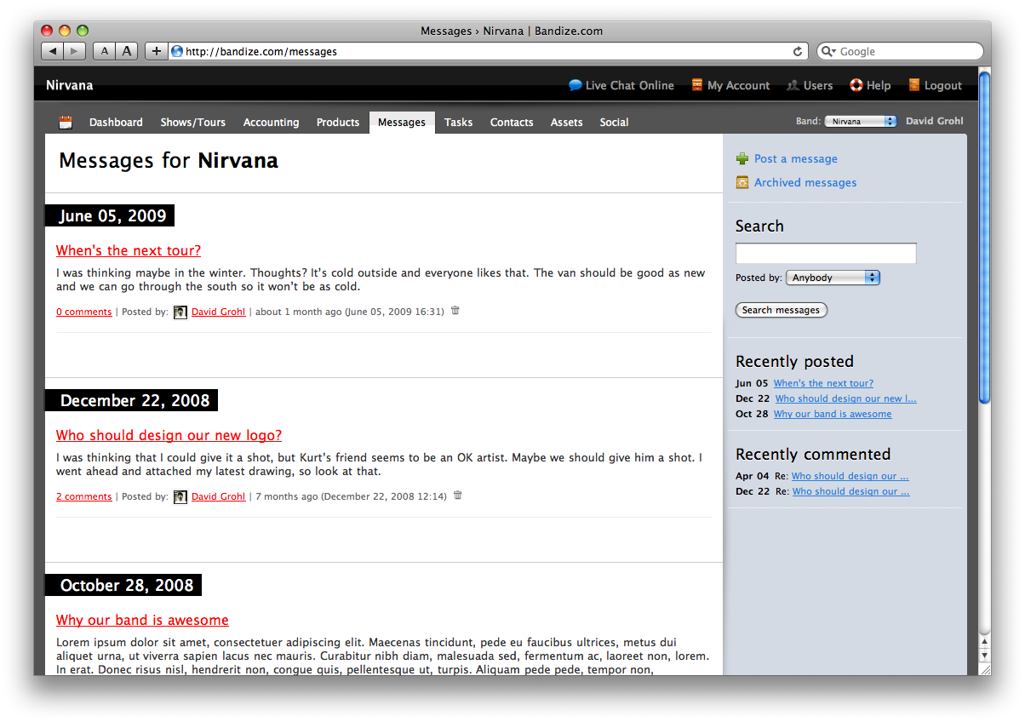Viewport: 1025px width, 722px height.
Task: Click David Grohl avatar on December 22 post
Action: (x=180, y=497)
